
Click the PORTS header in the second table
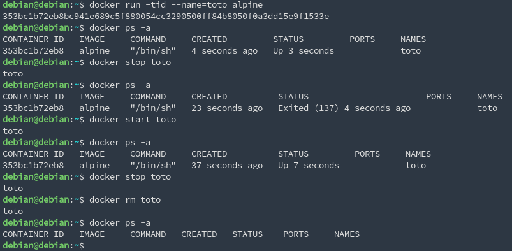pyautogui.click(x=439, y=97)
